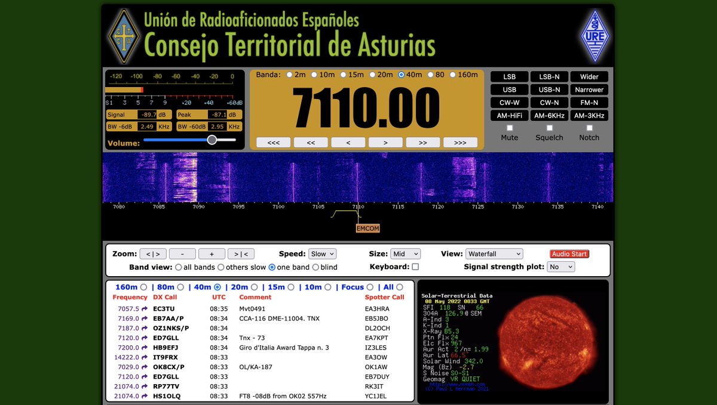
Task: Switch to USB mode
Action: [x=510, y=89]
